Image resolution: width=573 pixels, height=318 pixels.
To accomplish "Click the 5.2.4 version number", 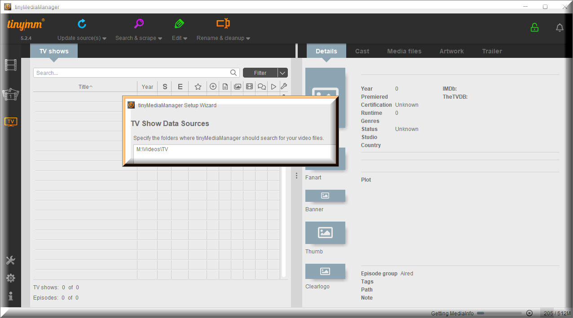I will [x=26, y=38].
